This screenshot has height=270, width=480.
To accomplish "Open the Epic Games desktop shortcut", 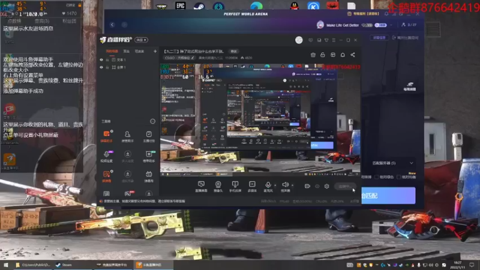I will pyautogui.click(x=181, y=5).
